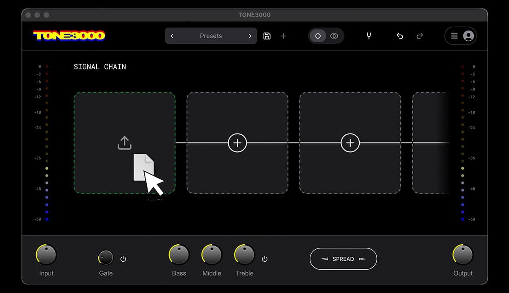Open the Presets selector
Image resolution: width=509 pixels, height=293 pixels.
pos(211,36)
